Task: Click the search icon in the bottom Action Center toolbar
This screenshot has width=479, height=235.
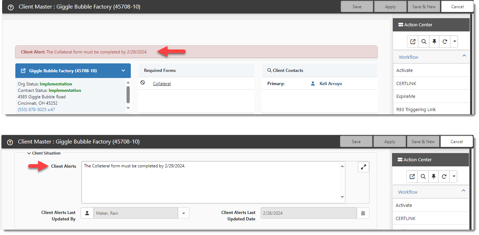Action: coord(423,177)
